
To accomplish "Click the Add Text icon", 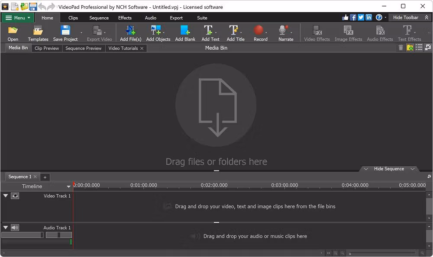I will (x=208, y=30).
